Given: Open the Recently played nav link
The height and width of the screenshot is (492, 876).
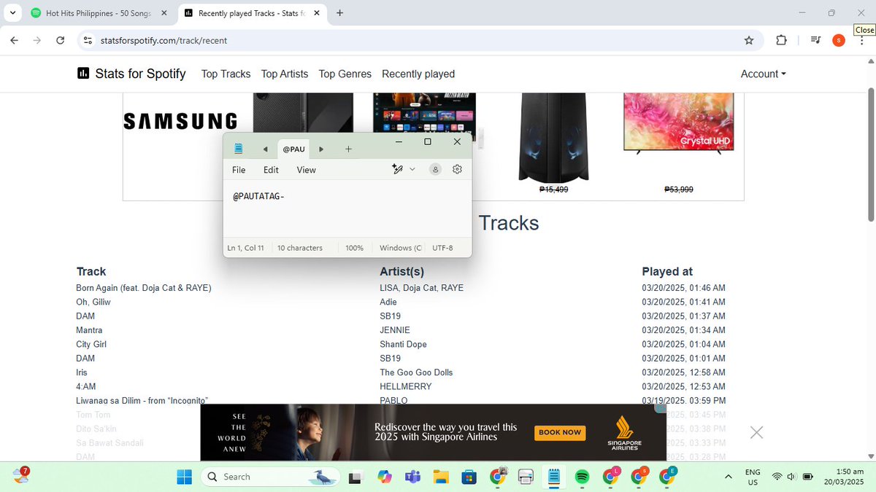Looking at the screenshot, I should [x=418, y=74].
